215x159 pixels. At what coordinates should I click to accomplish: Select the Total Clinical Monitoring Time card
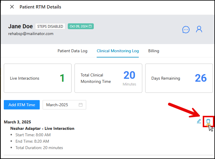pyautogui.click(x=108, y=78)
